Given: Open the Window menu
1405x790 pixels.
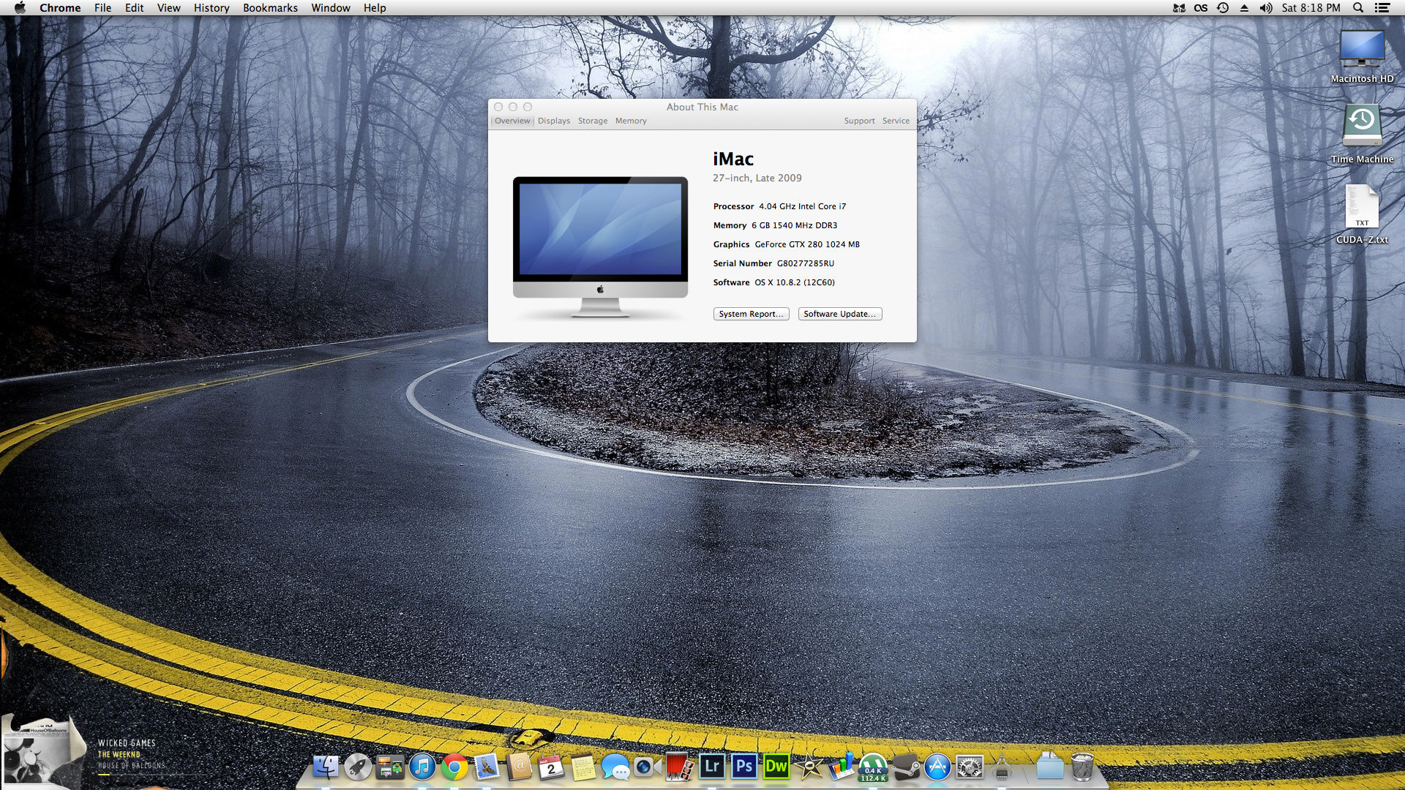Looking at the screenshot, I should pyautogui.click(x=331, y=8).
